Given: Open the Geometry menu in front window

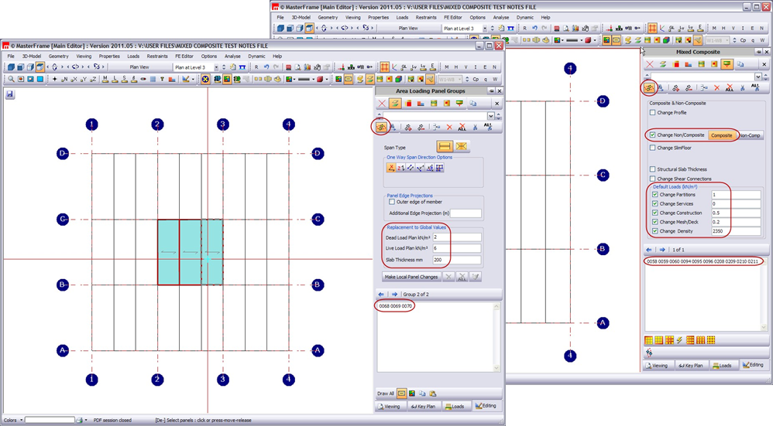Looking at the screenshot, I should 59,56.
